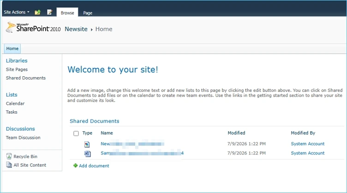Open Shared Documents in the sidebar
This screenshot has height=193, width=347.
point(26,78)
